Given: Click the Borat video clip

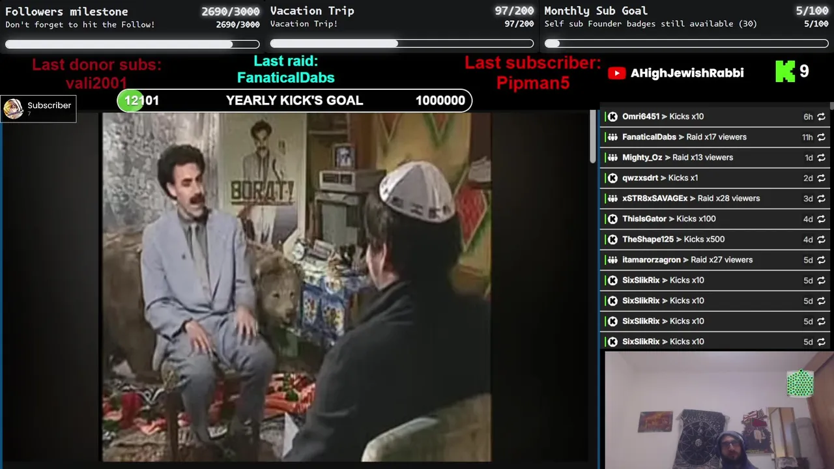Looking at the screenshot, I should coord(296,287).
